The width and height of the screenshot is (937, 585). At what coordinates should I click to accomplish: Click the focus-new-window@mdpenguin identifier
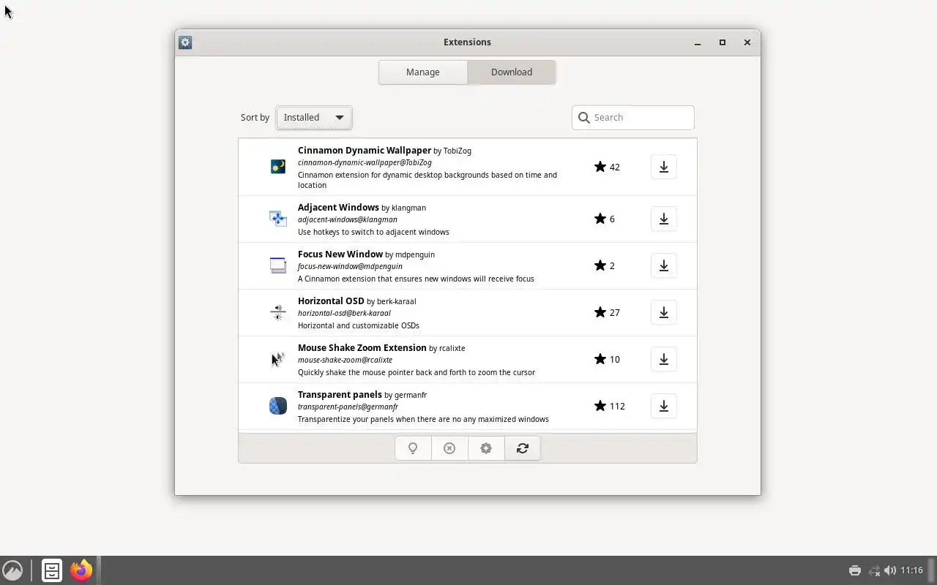[x=350, y=266]
